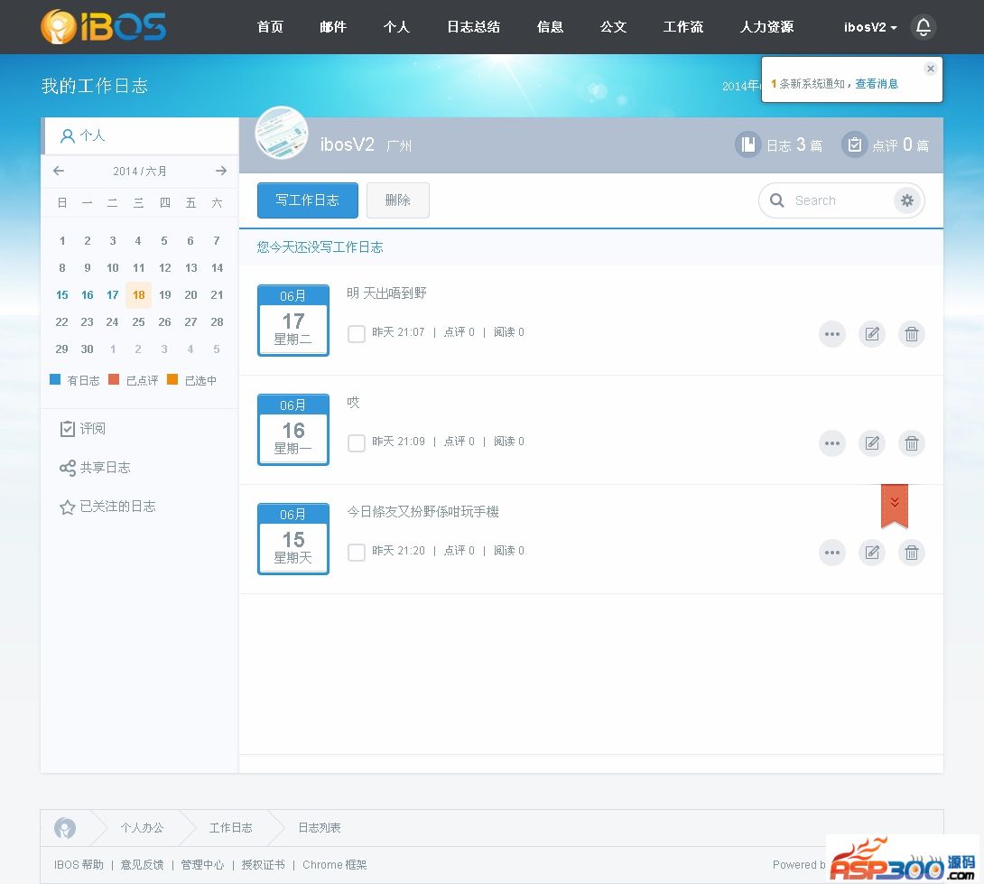The width and height of the screenshot is (984, 884).
Task: Click the ibosV2 avatar thumbnail
Action: click(x=282, y=133)
